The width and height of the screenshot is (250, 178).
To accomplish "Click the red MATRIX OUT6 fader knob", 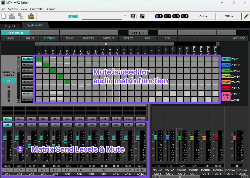I will [216, 138].
